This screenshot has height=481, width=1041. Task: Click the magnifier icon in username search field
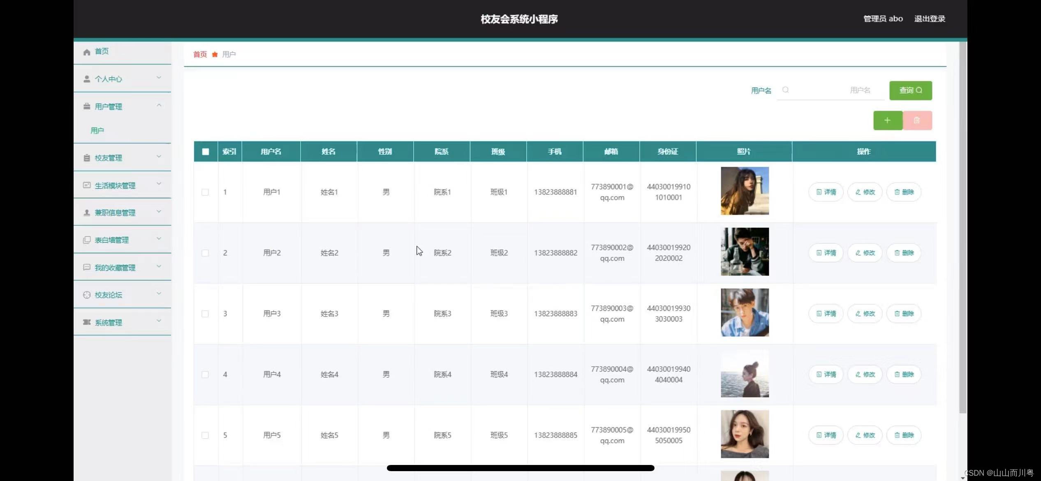tap(785, 90)
